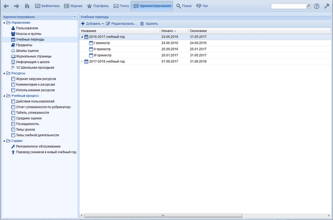Click the forward navigation arrow
This screenshot has width=333, height=220.
click(17, 6)
